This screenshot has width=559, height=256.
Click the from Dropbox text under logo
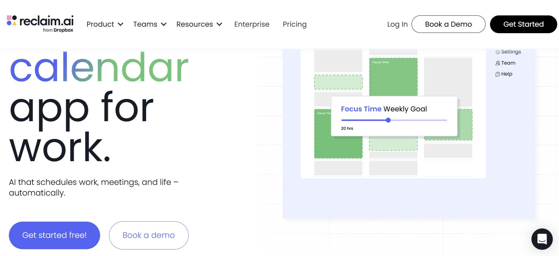coord(58,30)
